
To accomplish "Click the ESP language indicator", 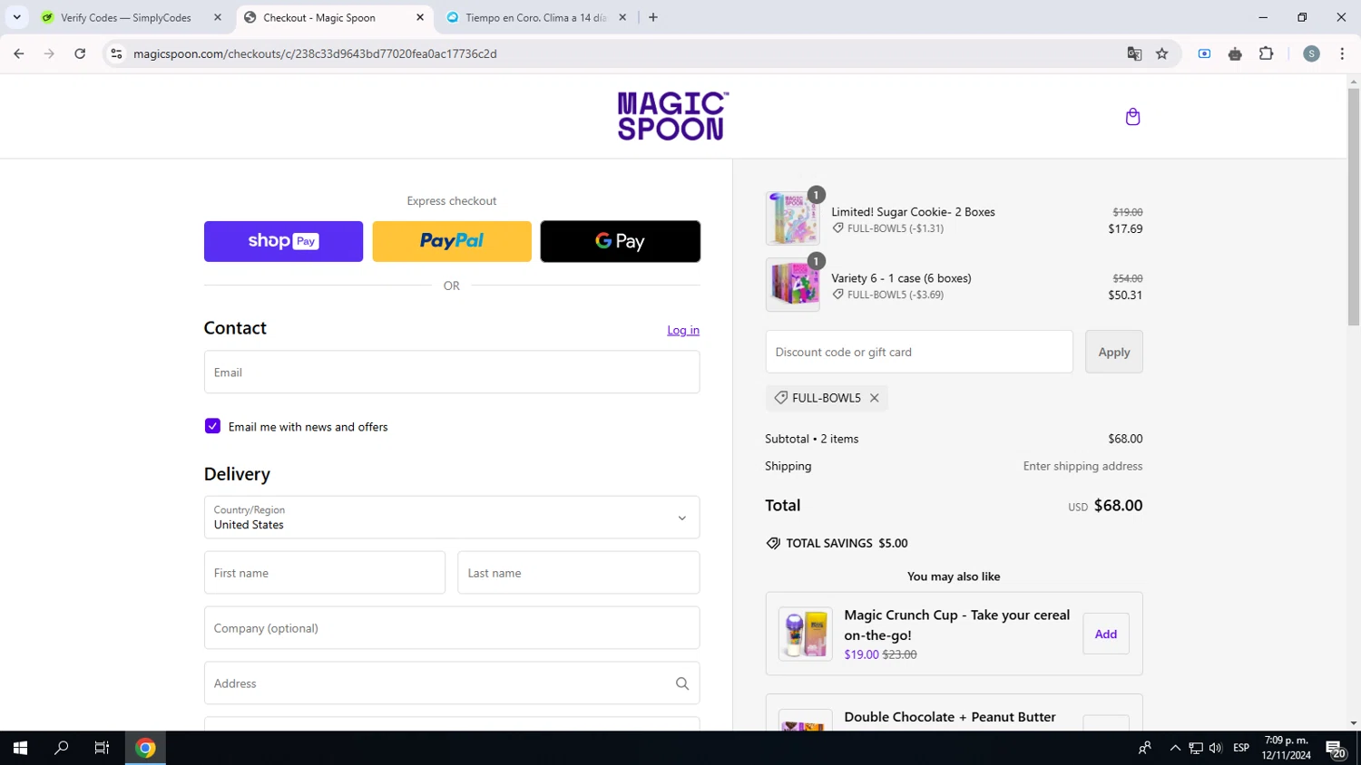I will point(1241,748).
